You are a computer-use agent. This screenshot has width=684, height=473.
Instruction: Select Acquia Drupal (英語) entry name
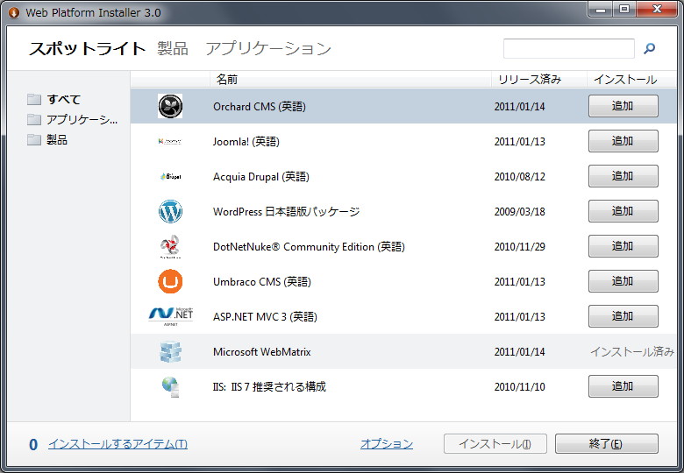[x=260, y=177]
